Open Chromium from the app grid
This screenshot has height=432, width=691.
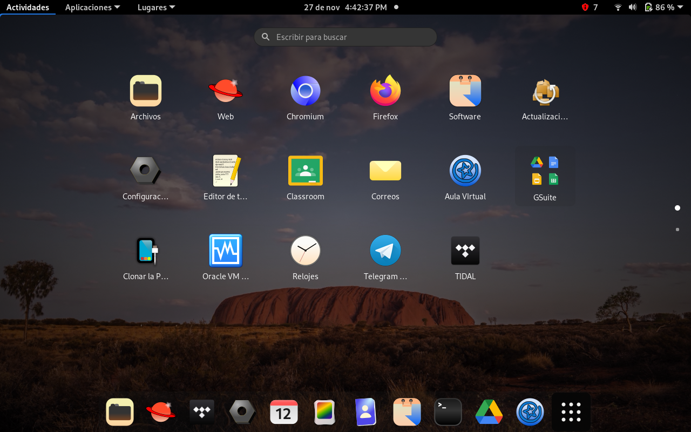coord(306,91)
